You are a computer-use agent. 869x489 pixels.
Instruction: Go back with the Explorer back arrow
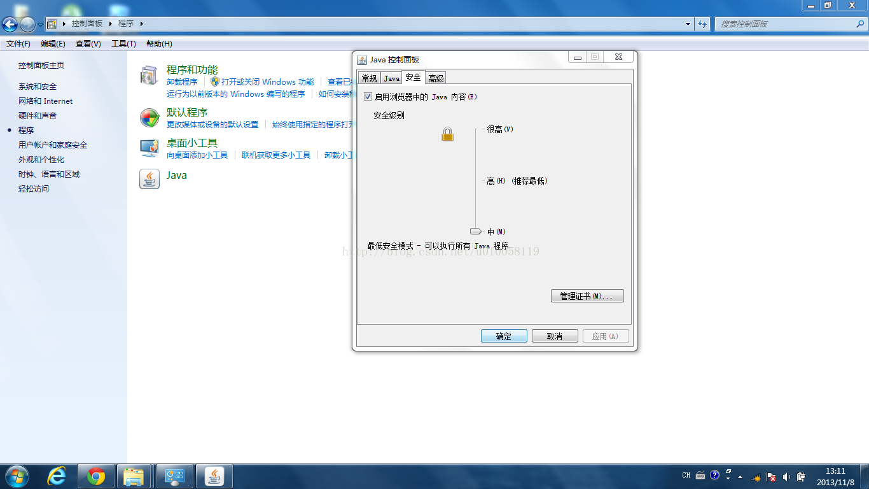click(10, 24)
